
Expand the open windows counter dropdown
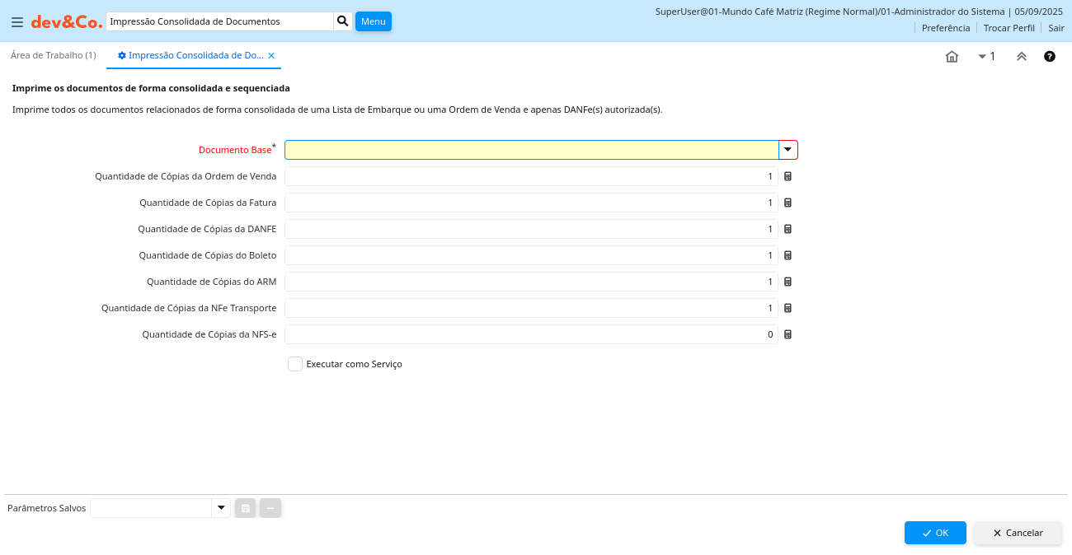pos(986,57)
